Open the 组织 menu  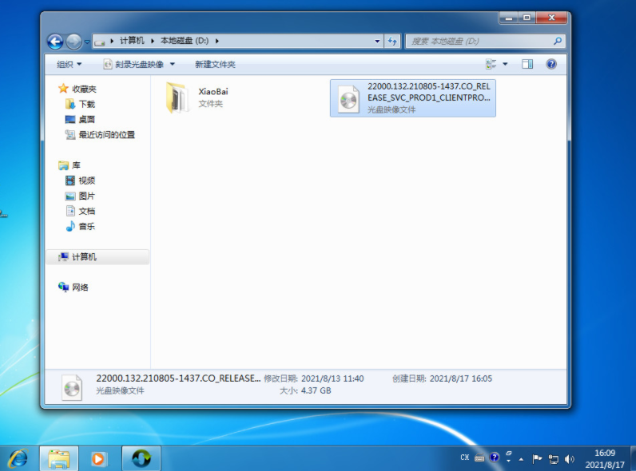point(69,64)
